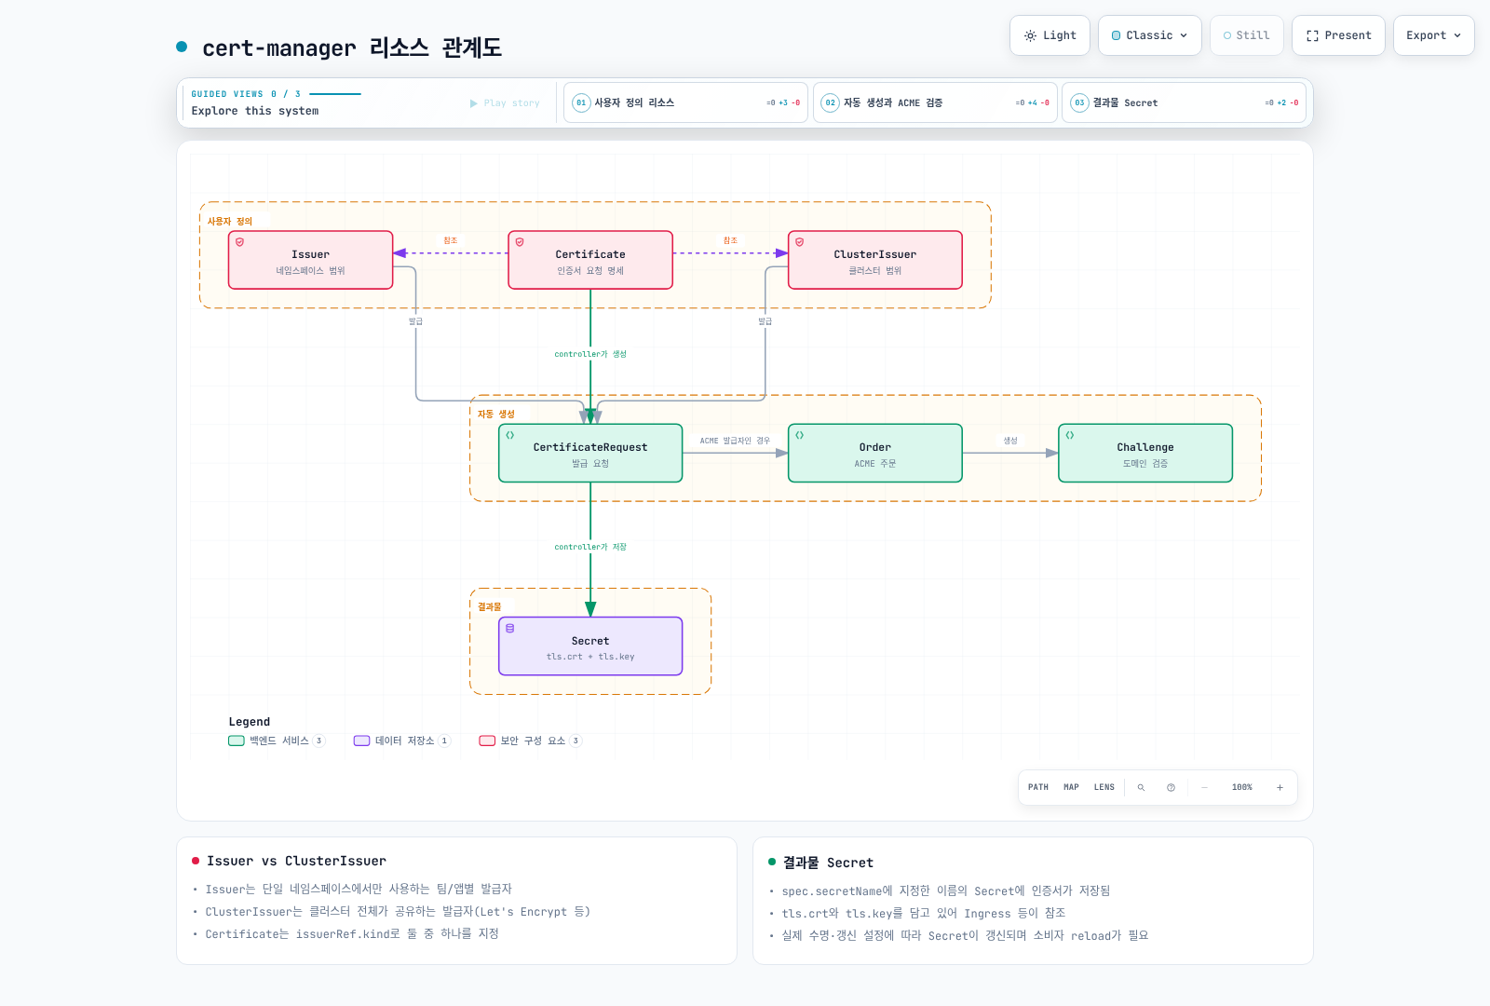This screenshot has height=1006, width=1490.
Task: Toggle 백엔드 서비스 legend filter
Action: (x=277, y=741)
